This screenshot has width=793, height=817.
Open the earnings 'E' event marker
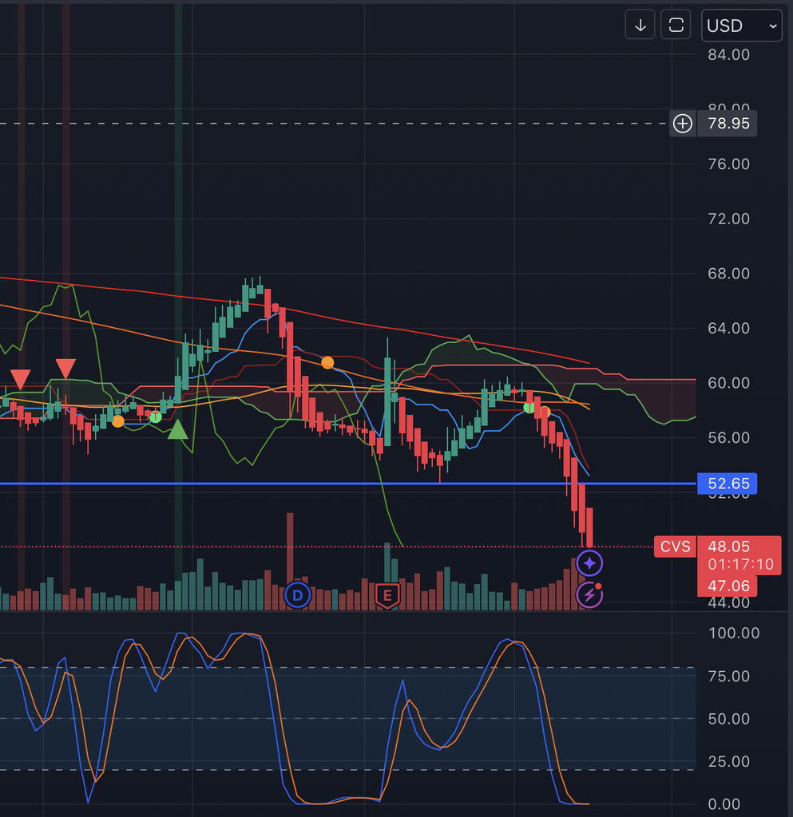pos(387,594)
